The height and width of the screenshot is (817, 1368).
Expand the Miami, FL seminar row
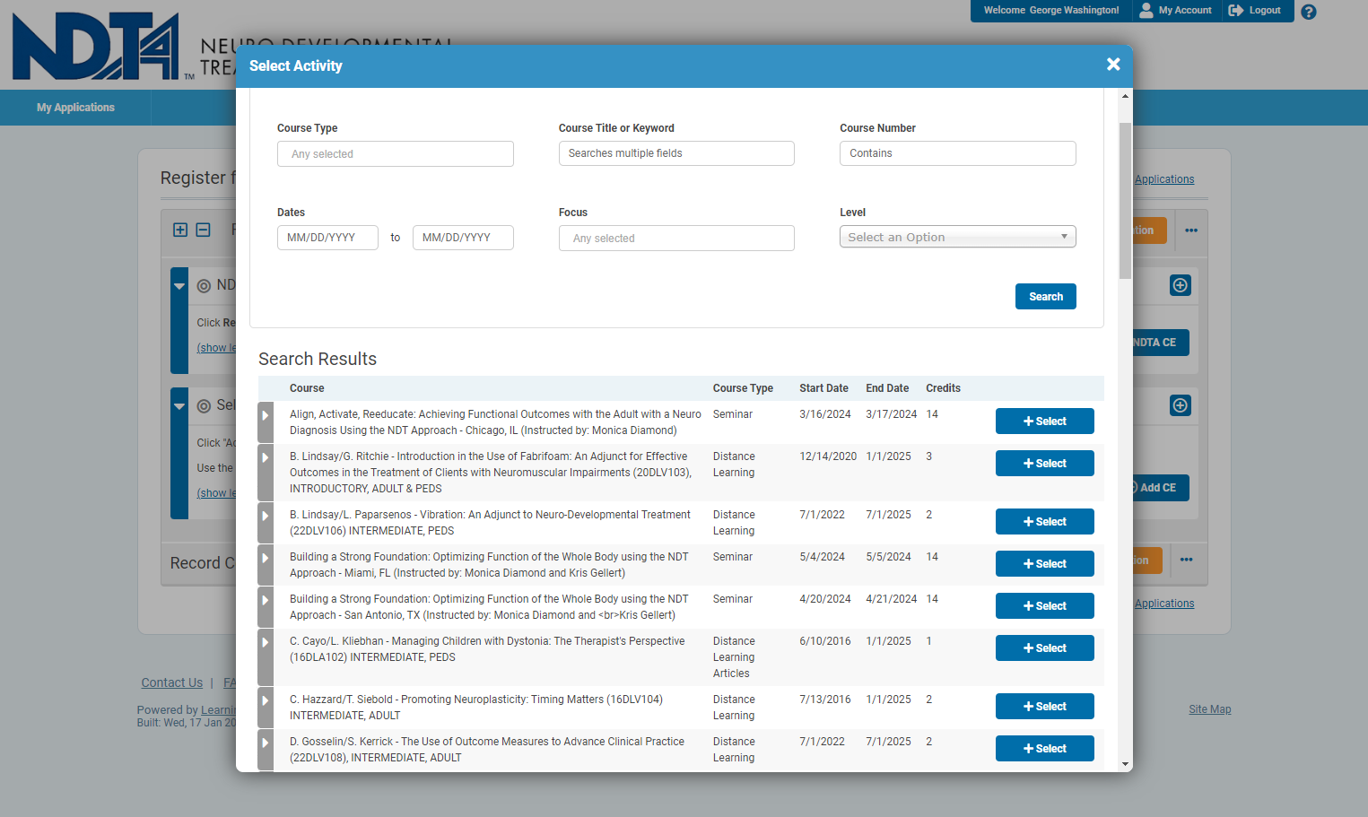pos(266,565)
